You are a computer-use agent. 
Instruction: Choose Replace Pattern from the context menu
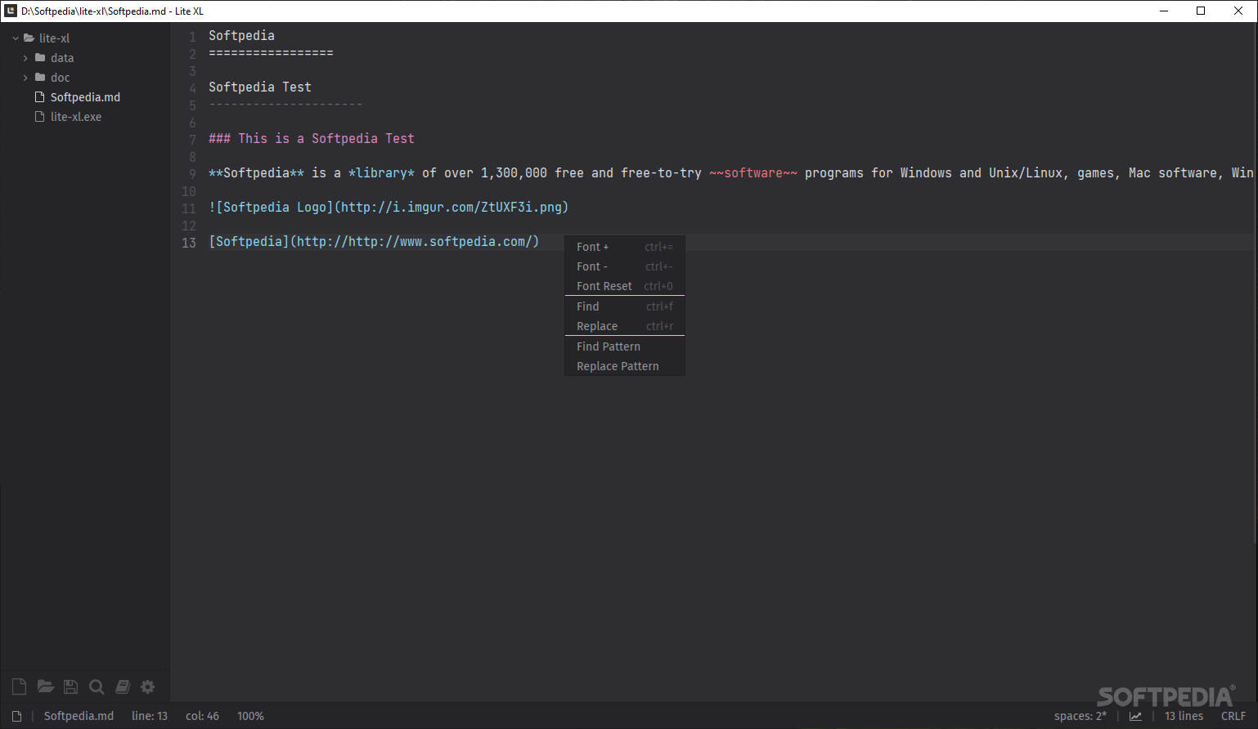pos(625,366)
